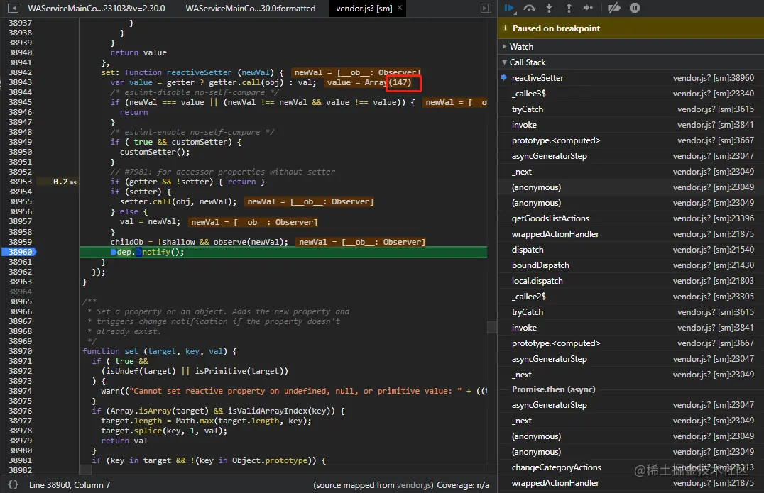Click the code editor horizontal scrollbar thumb

(85, 470)
